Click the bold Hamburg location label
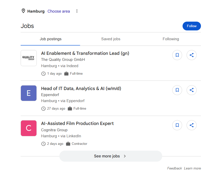The height and width of the screenshot is (175, 213). pyautogui.click(x=36, y=11)
